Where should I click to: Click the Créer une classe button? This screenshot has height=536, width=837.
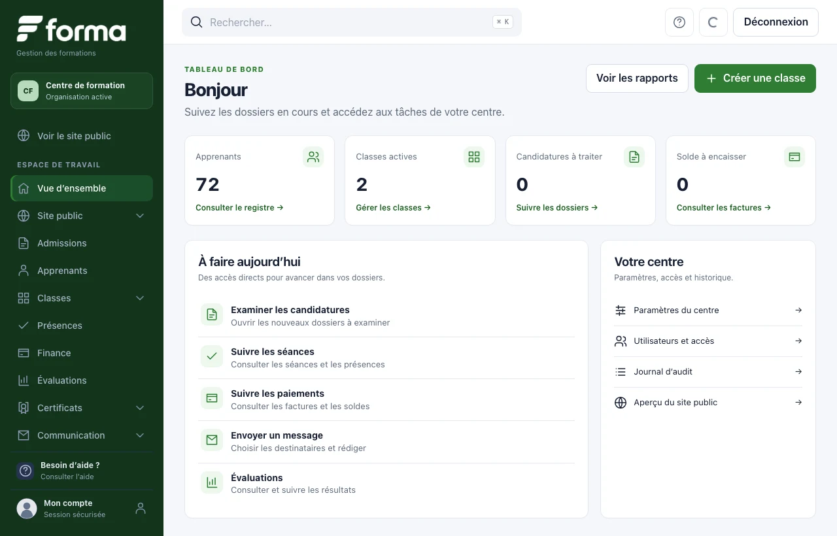(x=755, y=78)
